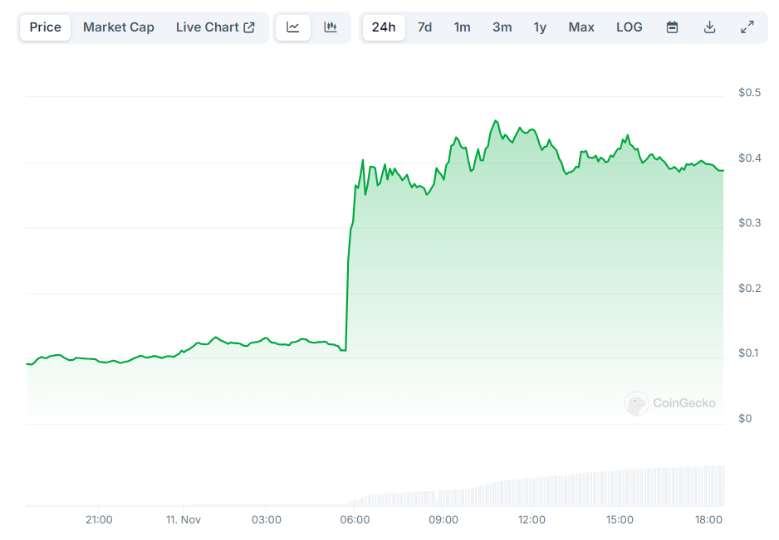Viewport: 779px width, 540px height.
Task: Click the external link icon beside Live Chart
Action: click(x=249, y=27)
